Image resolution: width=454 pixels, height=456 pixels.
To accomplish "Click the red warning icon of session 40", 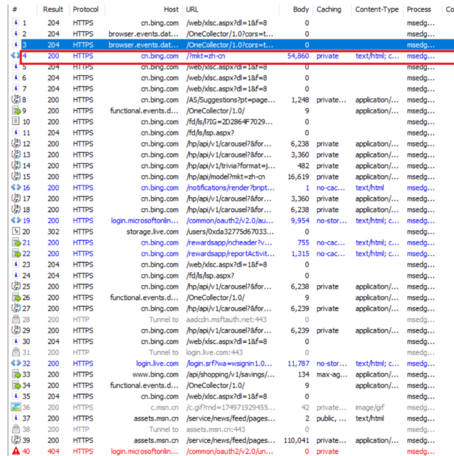I will [16, 451].
